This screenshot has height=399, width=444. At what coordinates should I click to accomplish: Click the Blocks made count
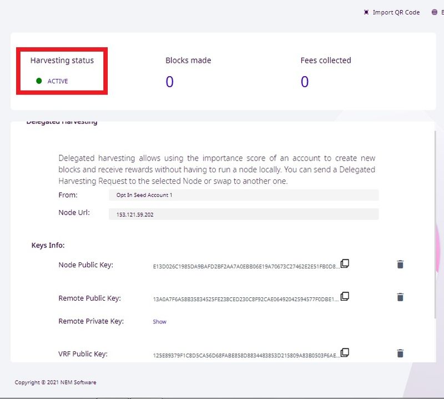pyautogui.click(x=170, y=82)
